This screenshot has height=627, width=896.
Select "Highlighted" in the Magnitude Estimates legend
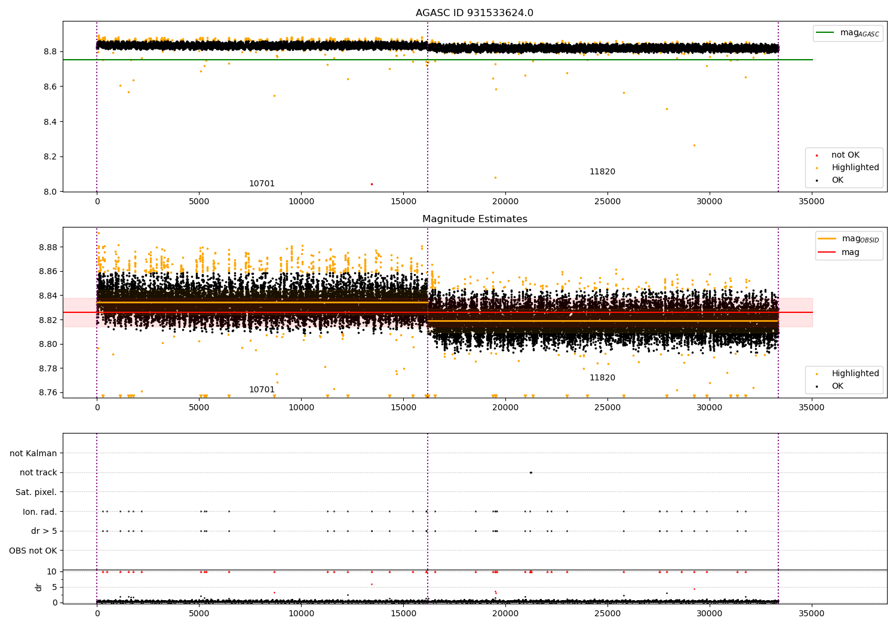tap(855, 374)
